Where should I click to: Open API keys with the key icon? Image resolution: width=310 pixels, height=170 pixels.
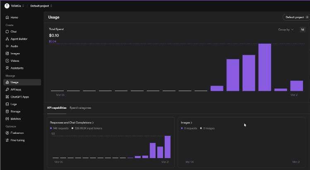[7, 89]
